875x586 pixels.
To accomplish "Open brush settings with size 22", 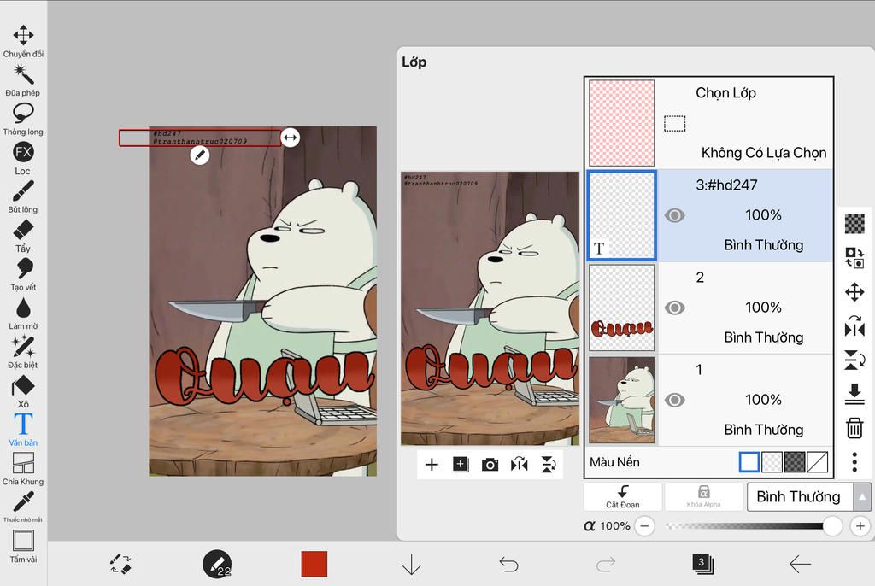I will pyautogui.click(x=217, y=564).
